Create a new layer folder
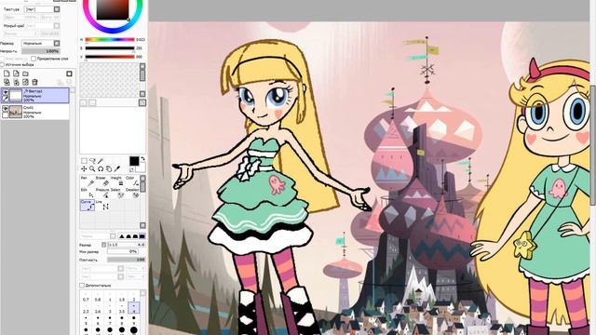Viewport: 596px width, 335px height. tap(25, 74)
